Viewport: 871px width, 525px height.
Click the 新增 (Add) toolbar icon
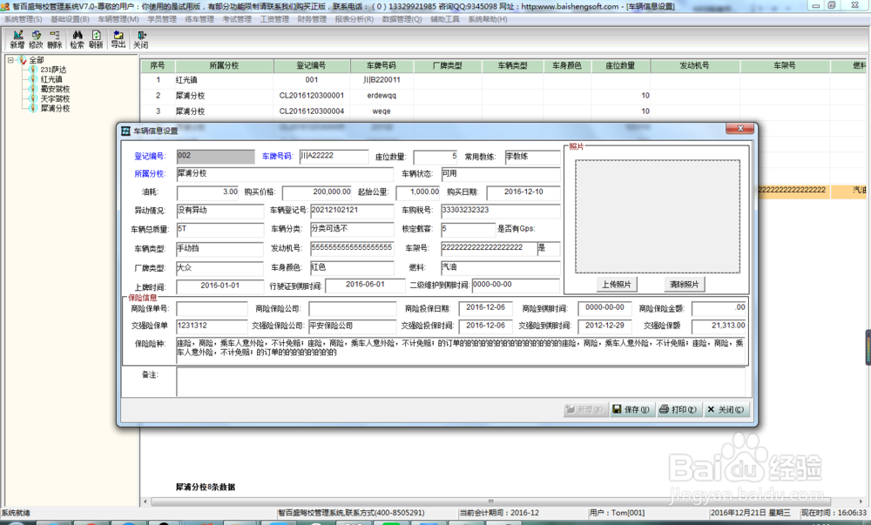pyautogui.click(x=17, y=39)
